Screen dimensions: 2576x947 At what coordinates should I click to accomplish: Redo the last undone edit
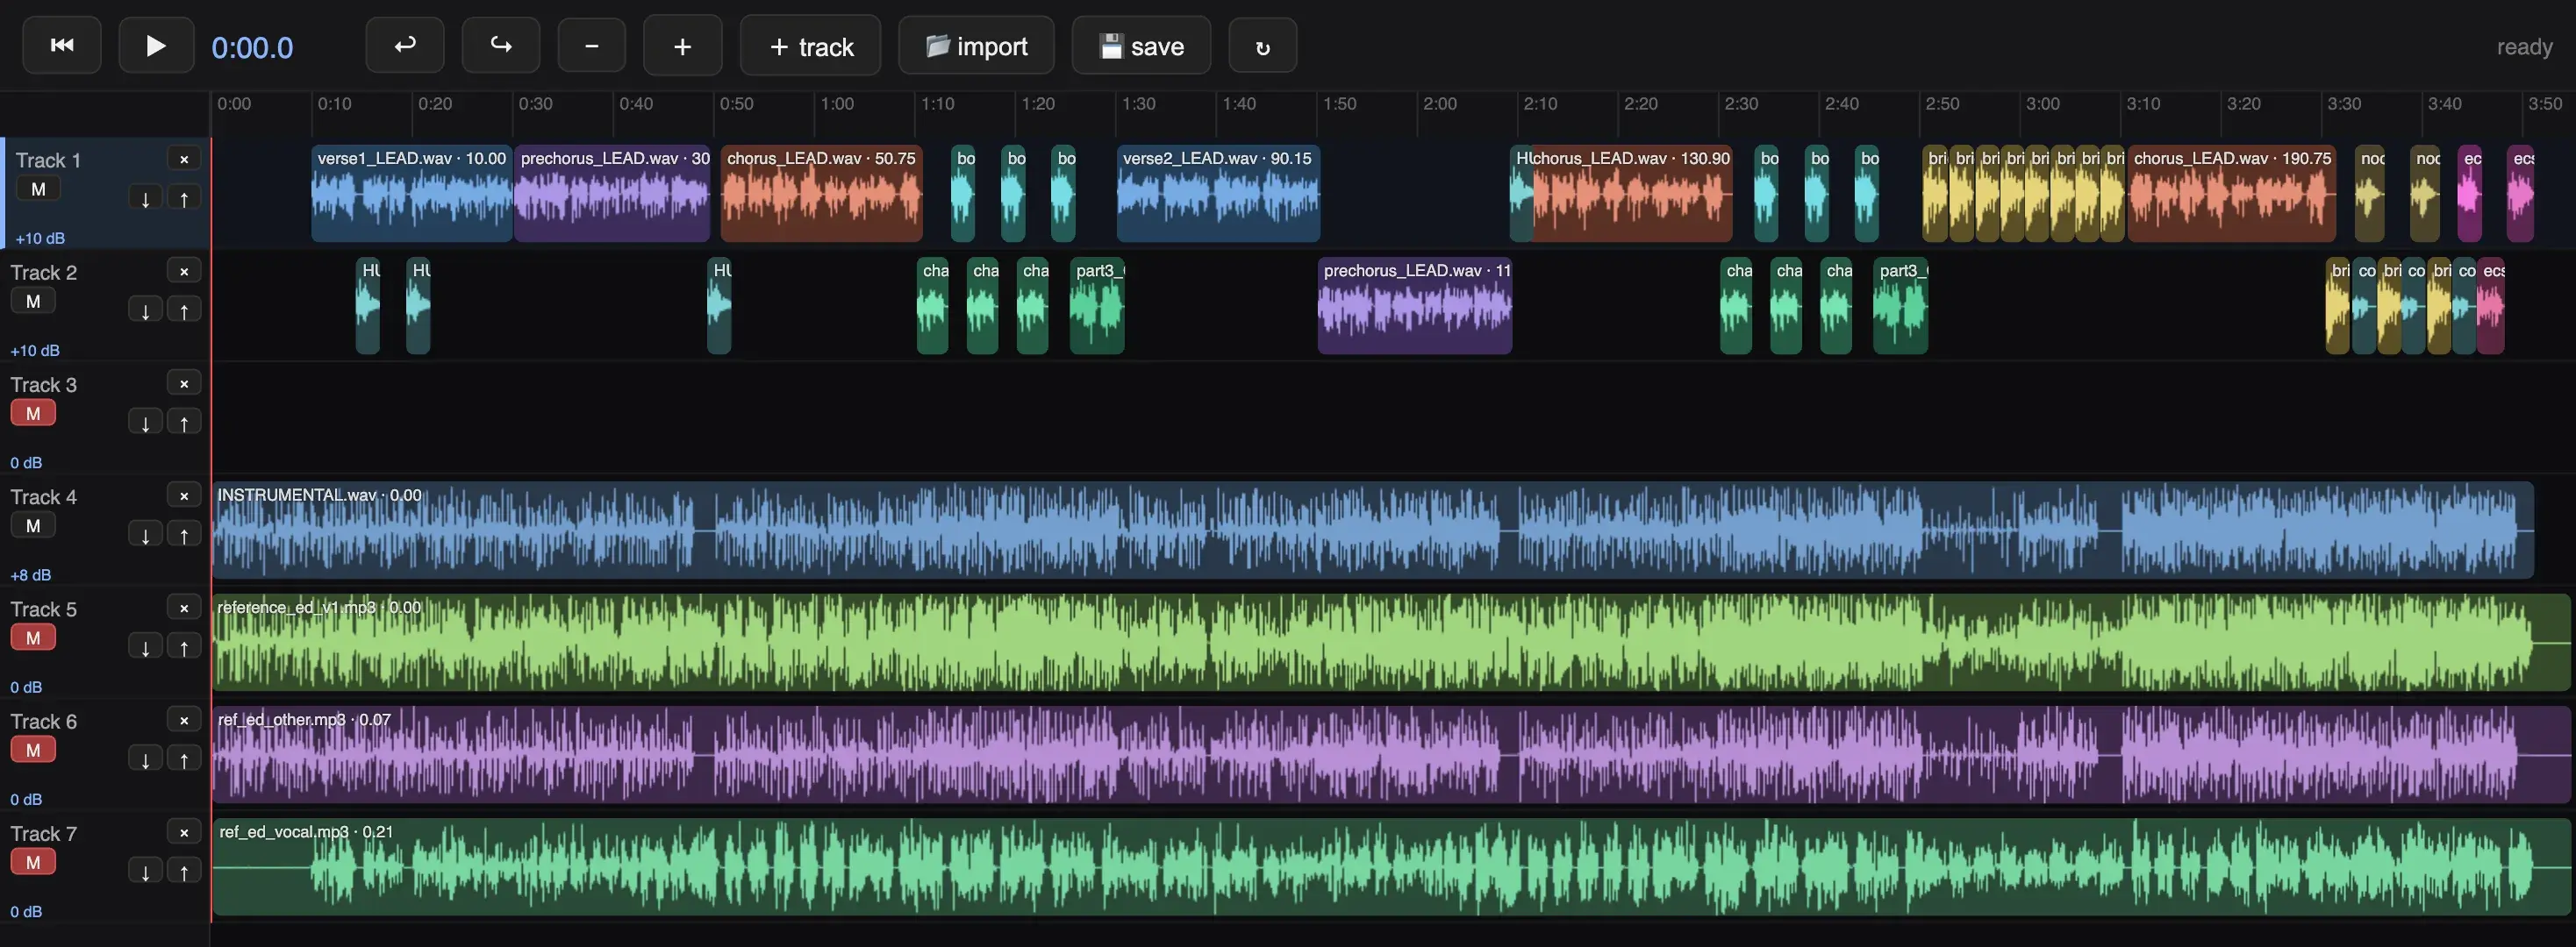coord(501,45)
